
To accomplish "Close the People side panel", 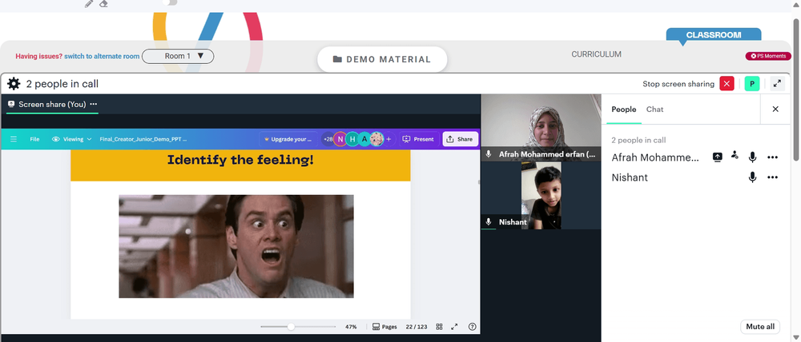I will tap(775, 109).
